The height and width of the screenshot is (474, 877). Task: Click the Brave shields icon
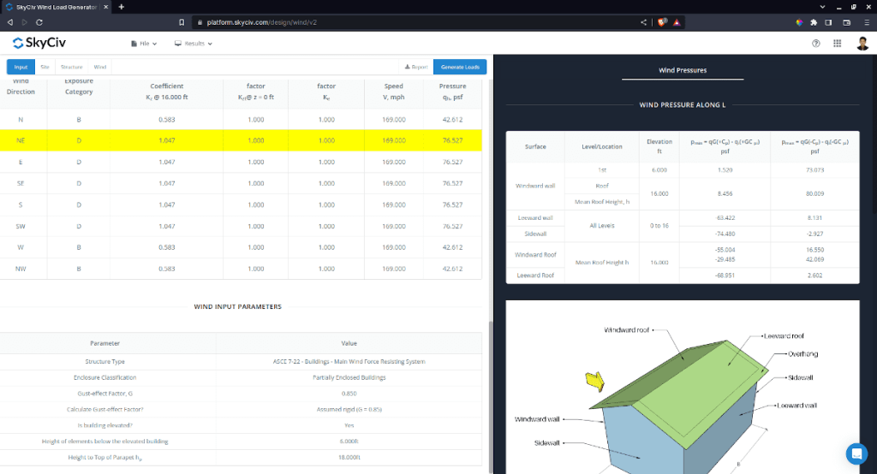click(x=661, y=22)
